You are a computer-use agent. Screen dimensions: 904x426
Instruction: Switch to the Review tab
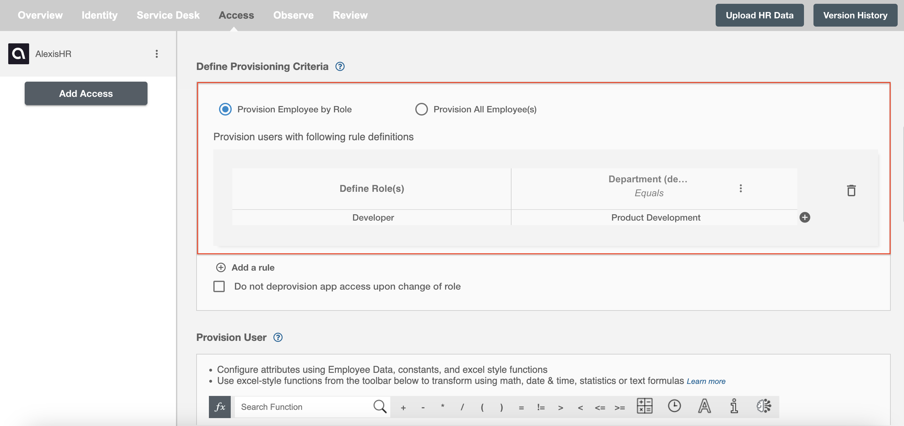[350, 15]
